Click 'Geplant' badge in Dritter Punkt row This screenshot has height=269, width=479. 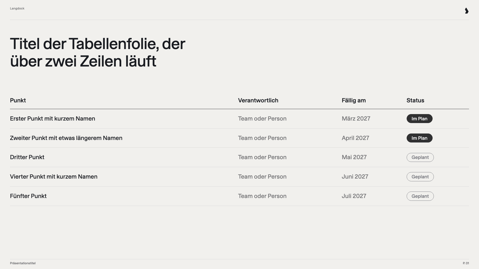coord(420,158)
